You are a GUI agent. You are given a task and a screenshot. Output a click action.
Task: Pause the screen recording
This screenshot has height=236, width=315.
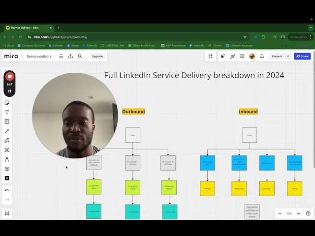coord(9,91)
